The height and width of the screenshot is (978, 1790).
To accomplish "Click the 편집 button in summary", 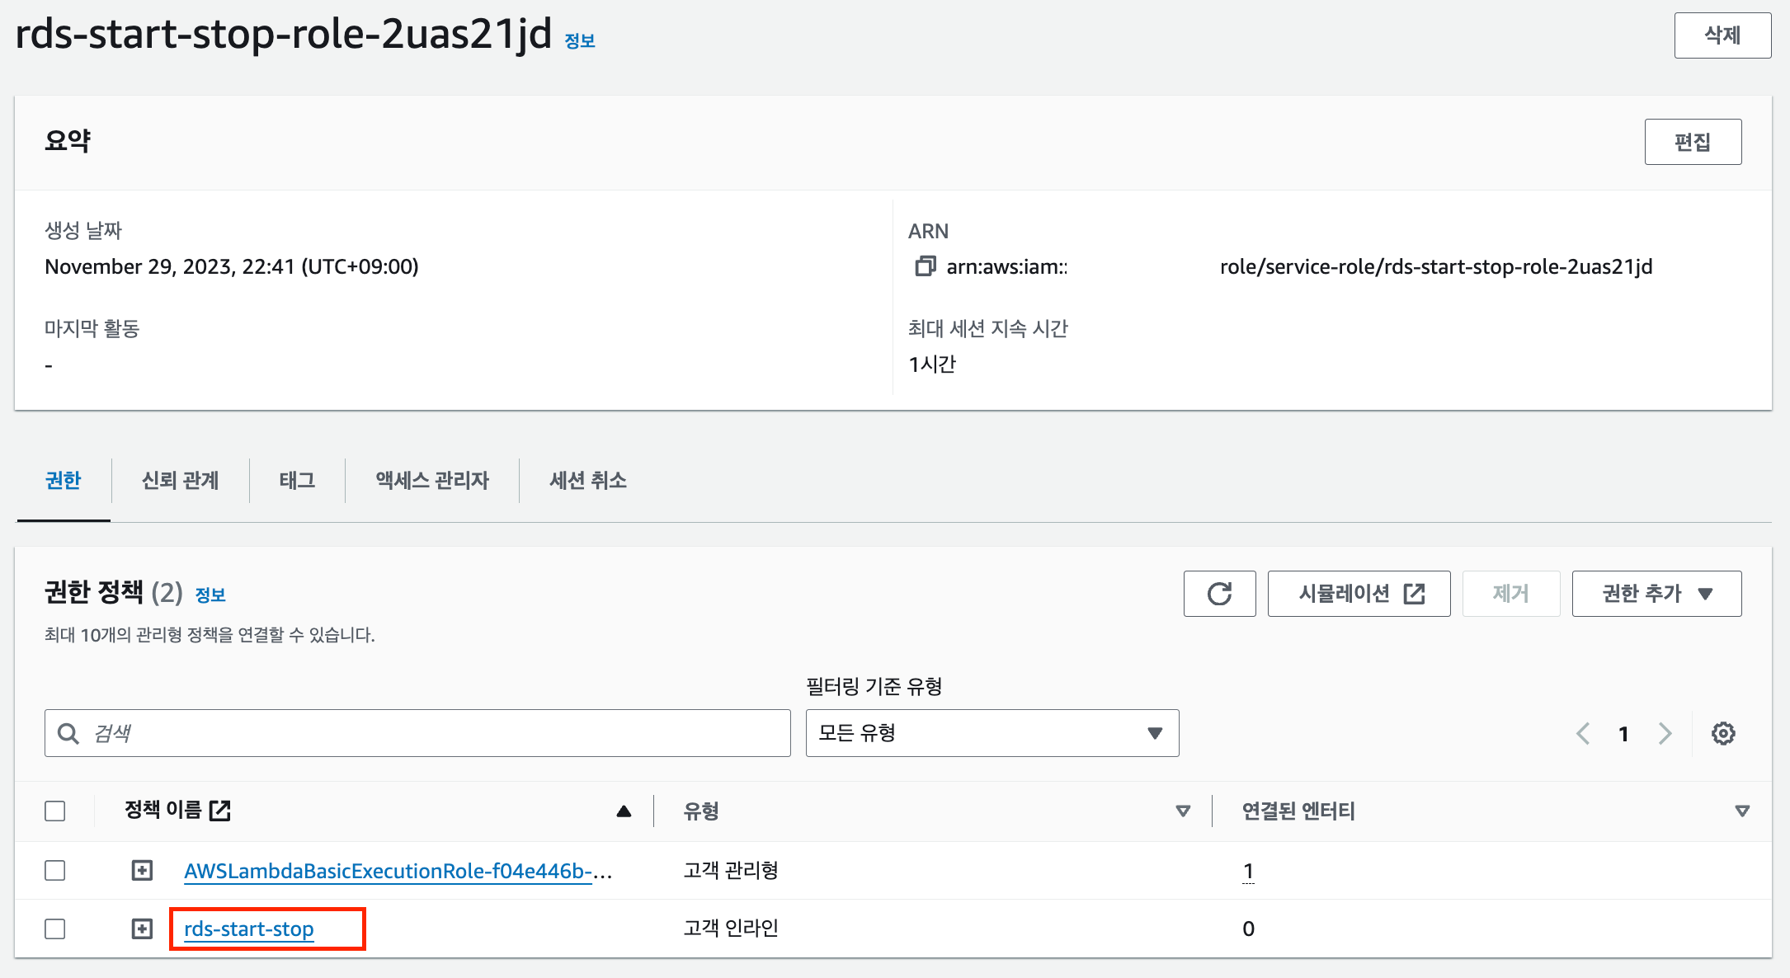I will point(1693,142).
